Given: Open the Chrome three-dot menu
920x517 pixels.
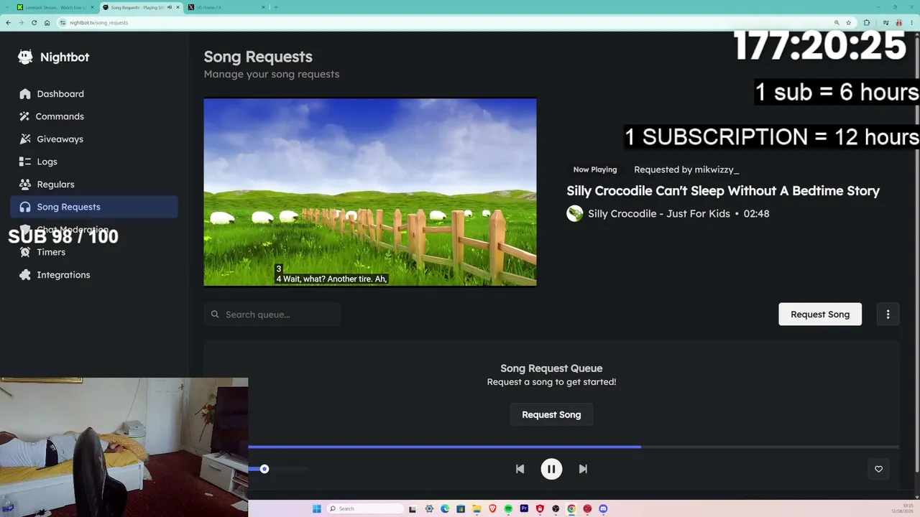Looking at the screenshot, I should pos(911,23).
